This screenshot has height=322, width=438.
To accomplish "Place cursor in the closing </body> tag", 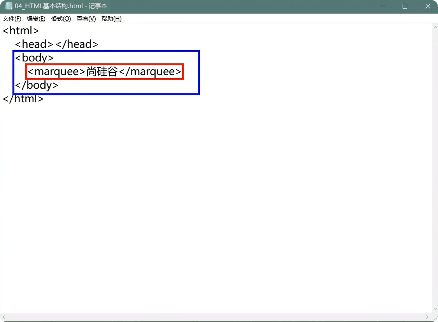I will (37, 85).
